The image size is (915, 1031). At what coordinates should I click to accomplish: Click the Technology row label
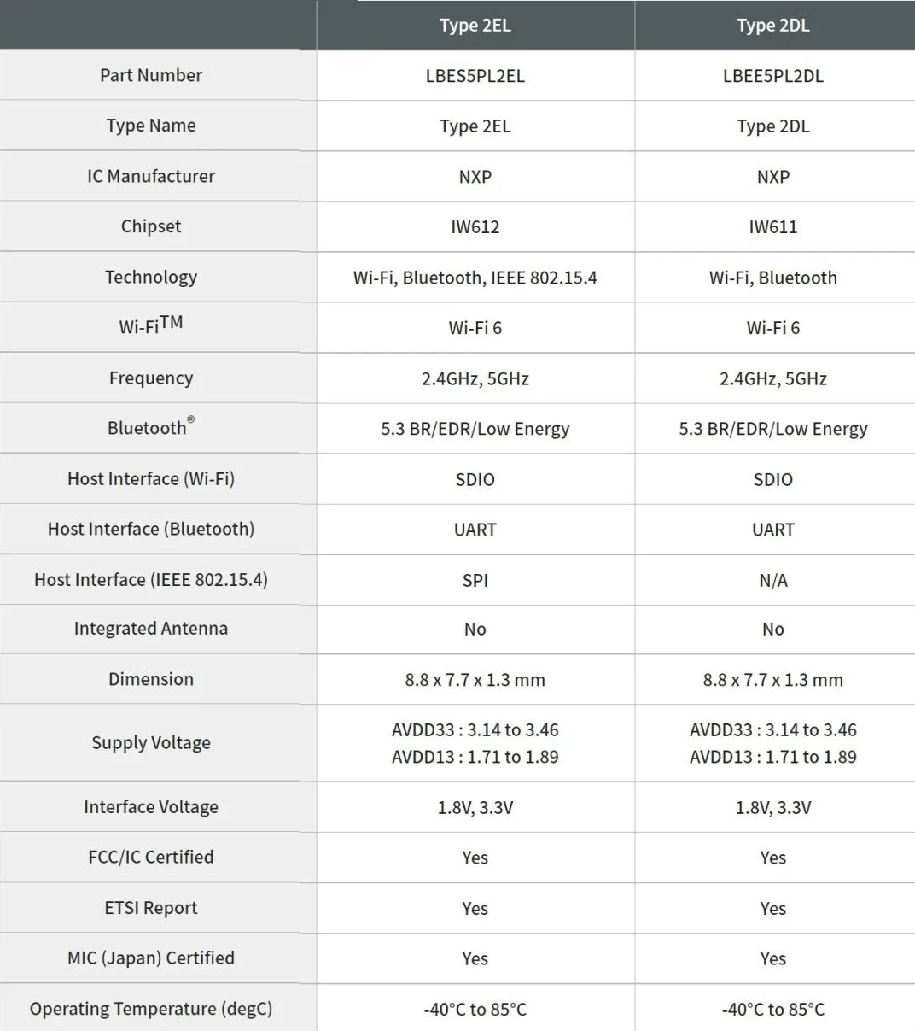tap(151, 277)
